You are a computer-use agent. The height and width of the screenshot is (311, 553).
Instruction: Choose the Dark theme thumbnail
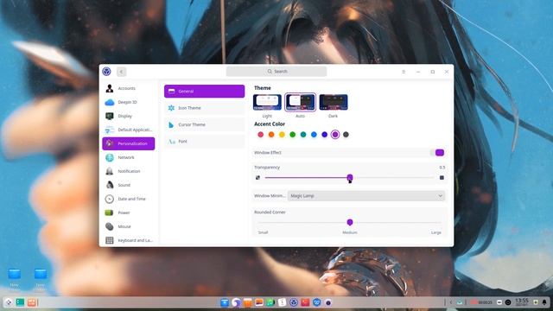(x=334, y=102)
